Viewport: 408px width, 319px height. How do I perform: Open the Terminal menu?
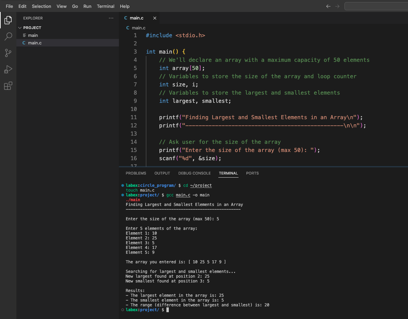106,6
